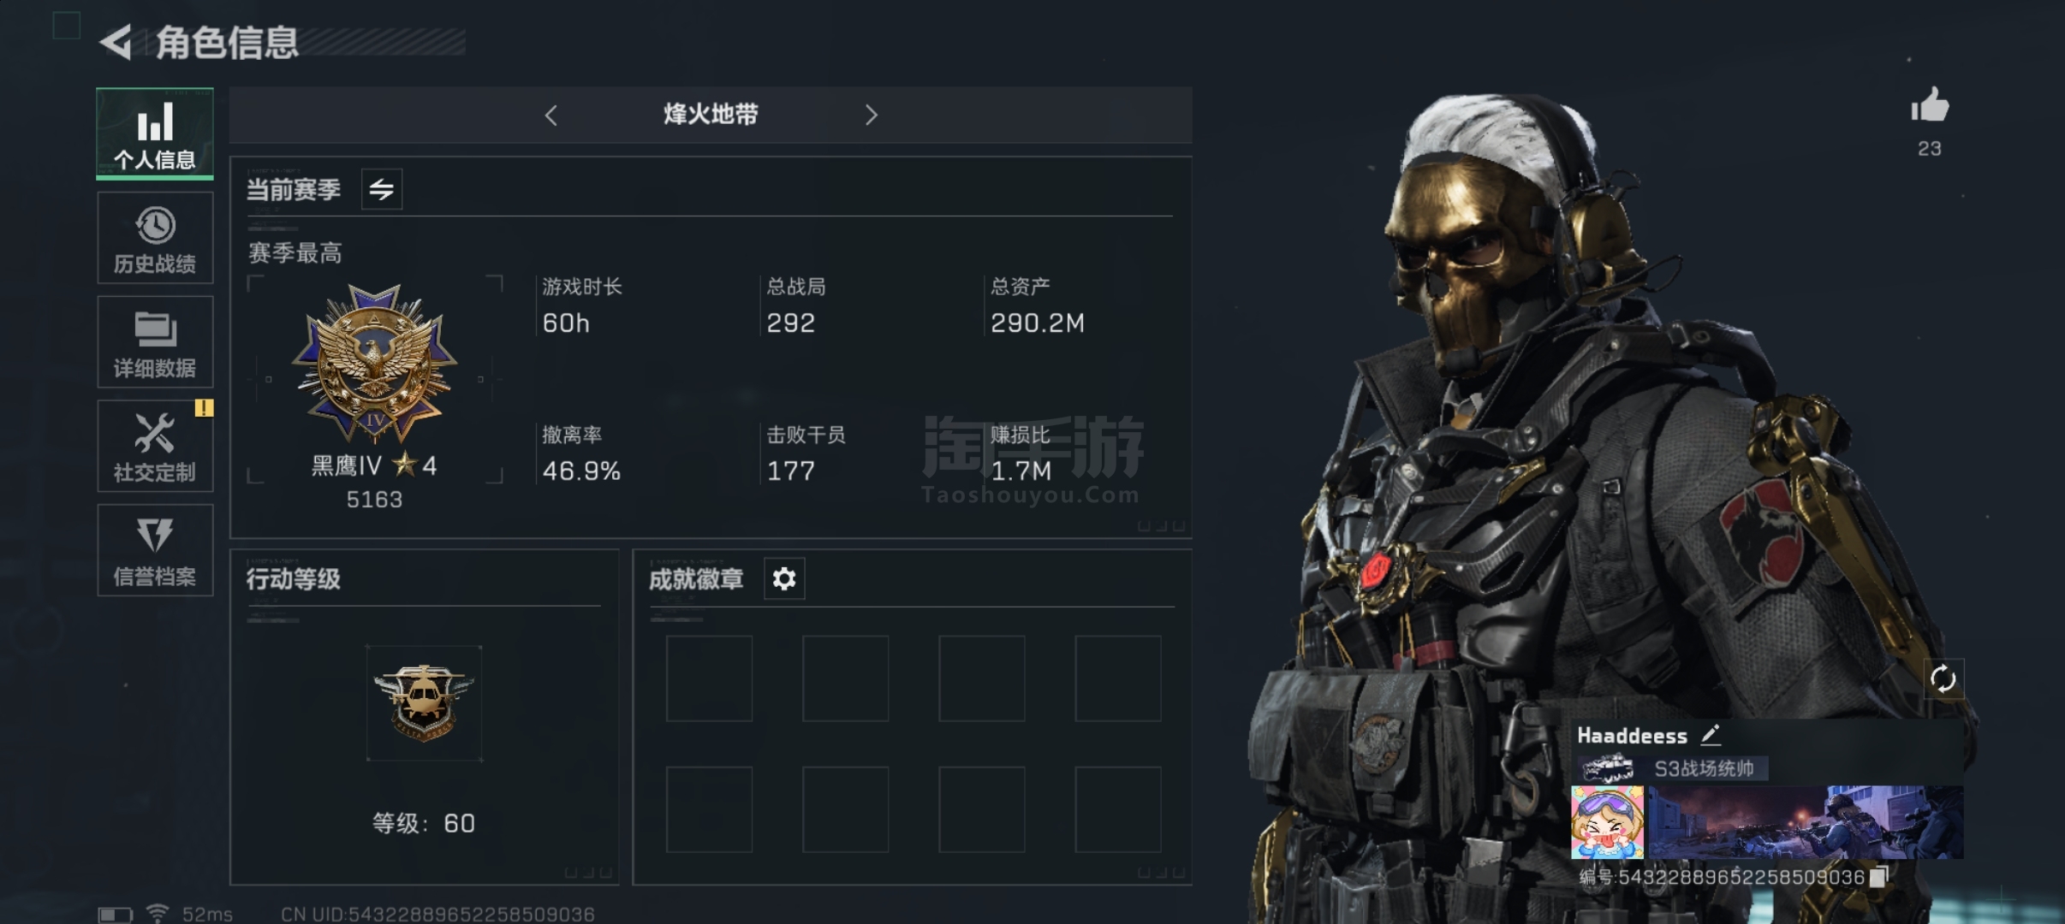The width and height of the screenshot is (2065, 924).
Task: Open the 信誉档案 tab
Action: (155, 550)
